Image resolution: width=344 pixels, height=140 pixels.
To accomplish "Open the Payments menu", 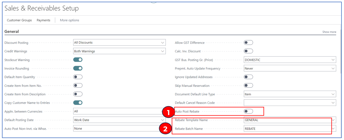I will pos(43,20).
